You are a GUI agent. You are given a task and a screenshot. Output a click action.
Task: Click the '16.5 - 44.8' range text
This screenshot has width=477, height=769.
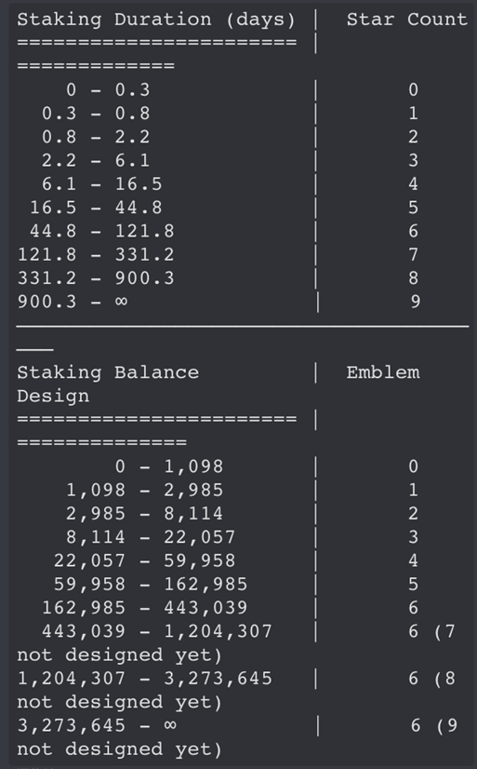(96, 208)
